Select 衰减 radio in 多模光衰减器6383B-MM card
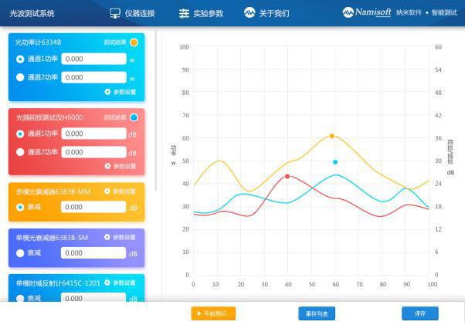This screenshot has width=465, height=325. coord(20,207)
